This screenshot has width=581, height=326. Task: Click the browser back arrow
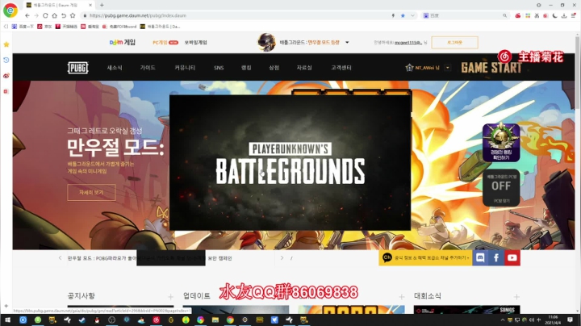click(x=27, y=15)
